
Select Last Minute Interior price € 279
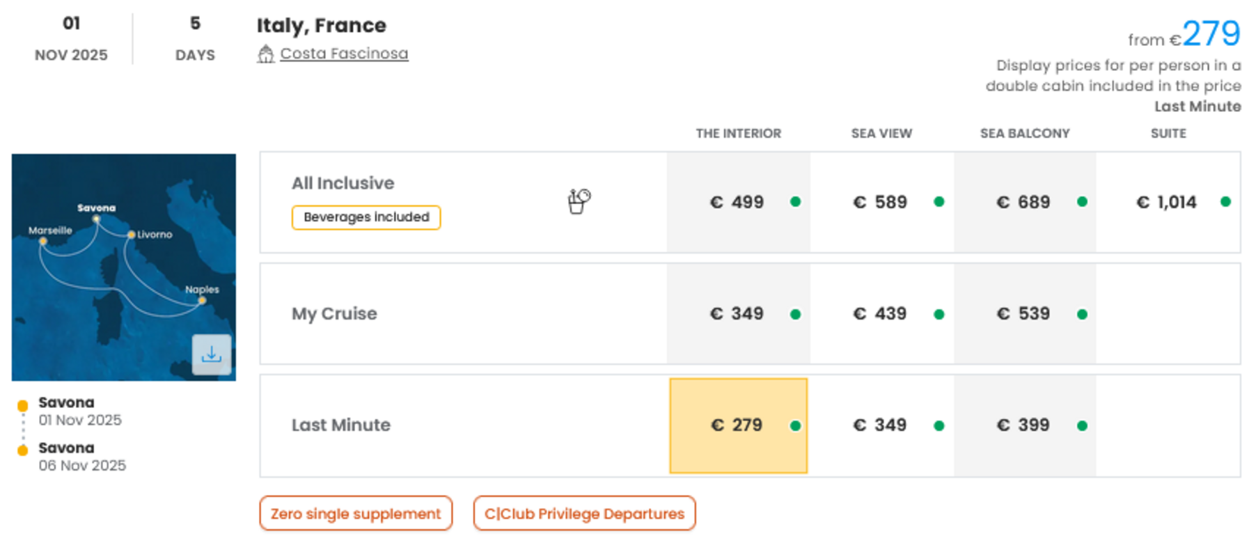[738, 425]
